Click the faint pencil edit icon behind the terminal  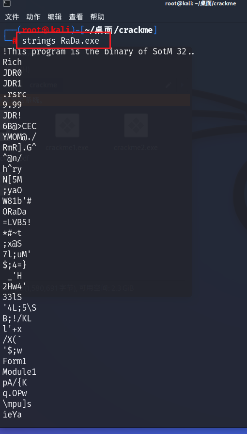168,84
